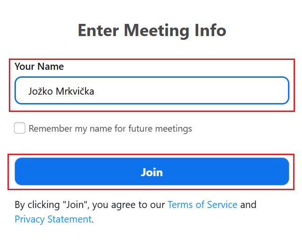The width and height of the screenshot is (302, 245).
Task: View Zoom's Terms of Service
Action: pos(202,205)
